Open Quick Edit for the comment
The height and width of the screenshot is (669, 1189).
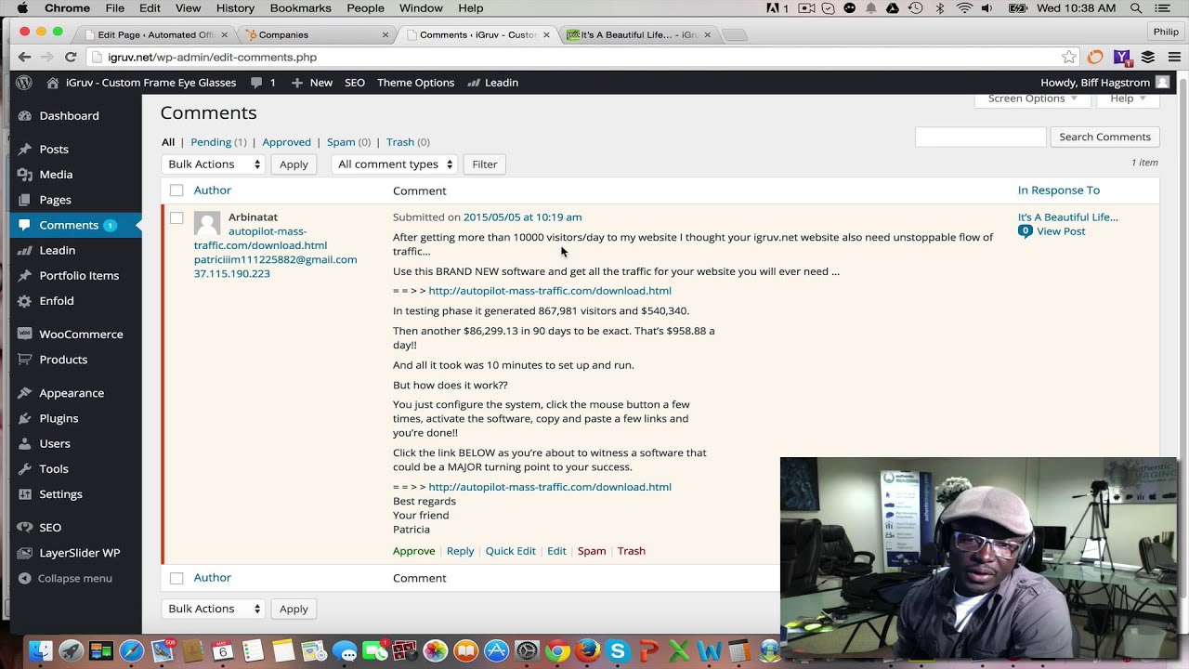[x=510, y=551]
